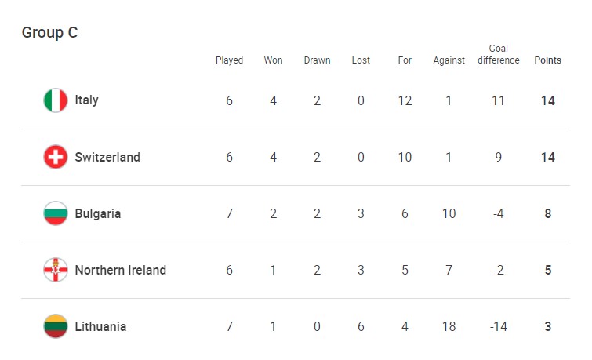The image size is (592, 360).
Task: Click the Group C heading
Action: click(x=49, y=33)
